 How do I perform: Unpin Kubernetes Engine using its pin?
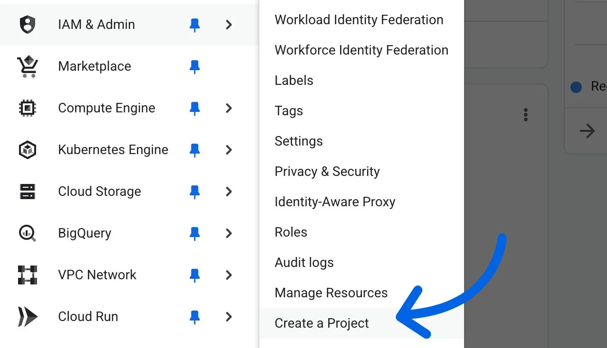pyautogui.click(x=194, y=150)
